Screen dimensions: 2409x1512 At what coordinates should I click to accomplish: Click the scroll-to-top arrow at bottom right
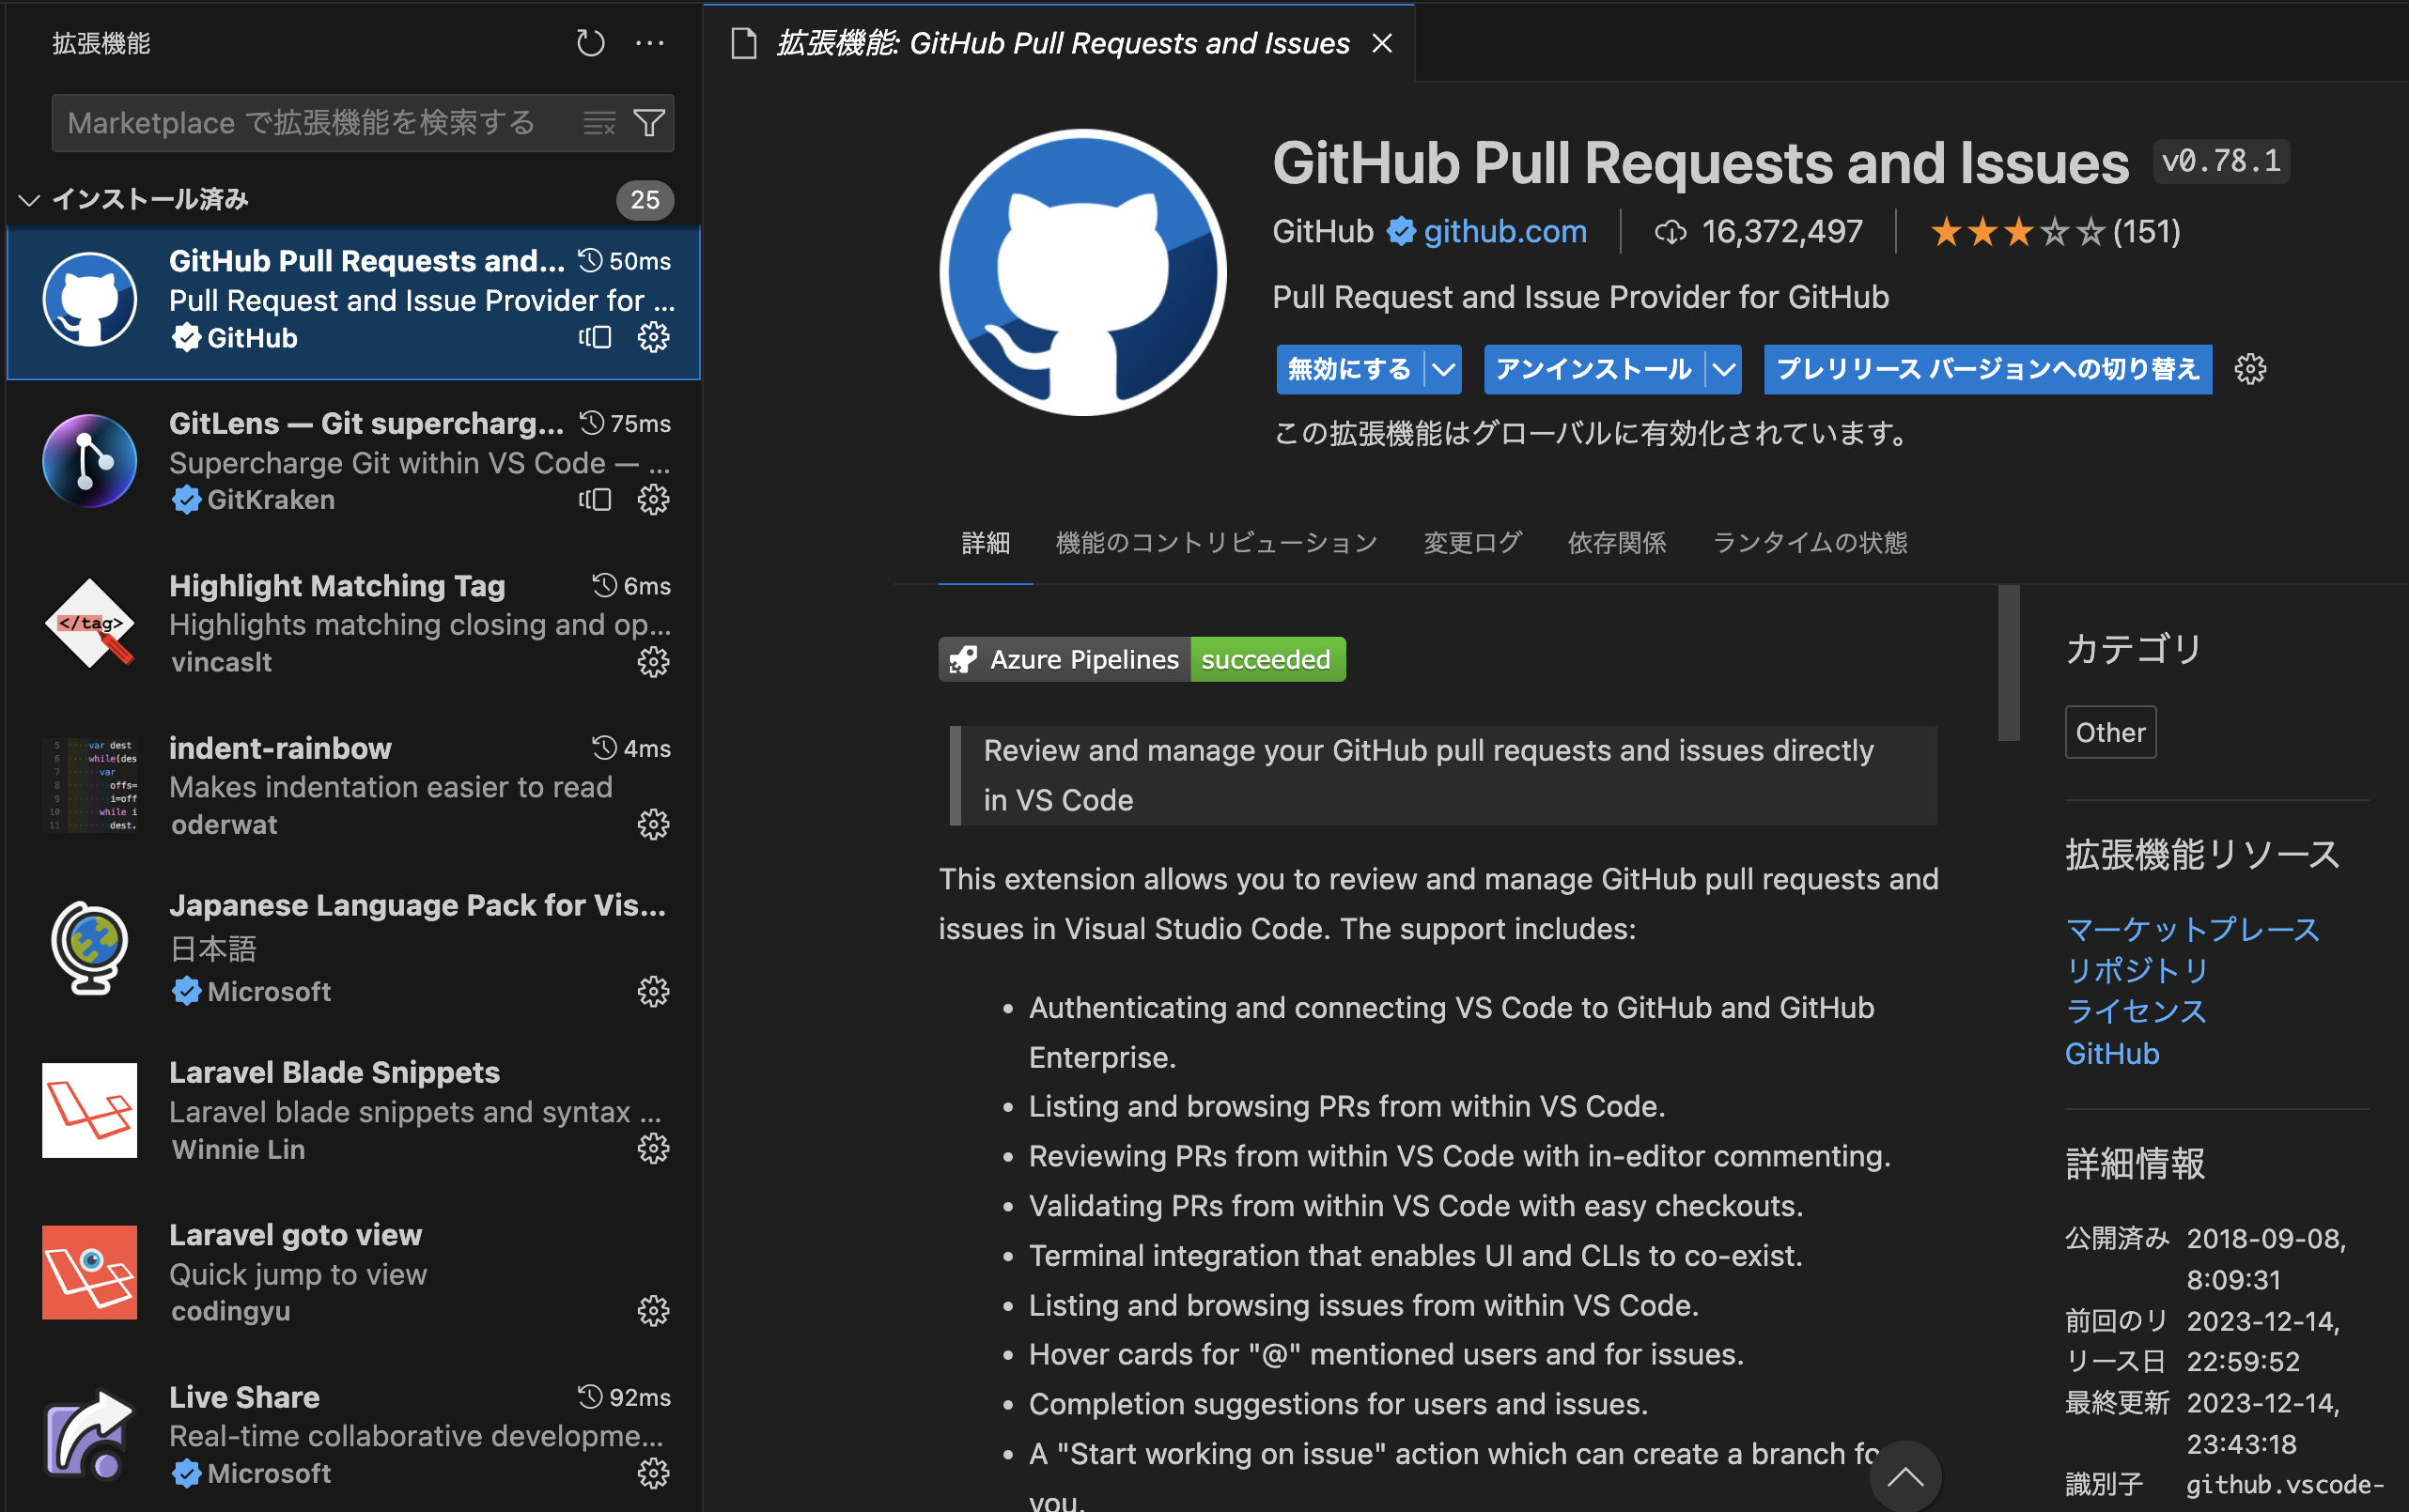pyautogui.click(x=1904, y=1476)
